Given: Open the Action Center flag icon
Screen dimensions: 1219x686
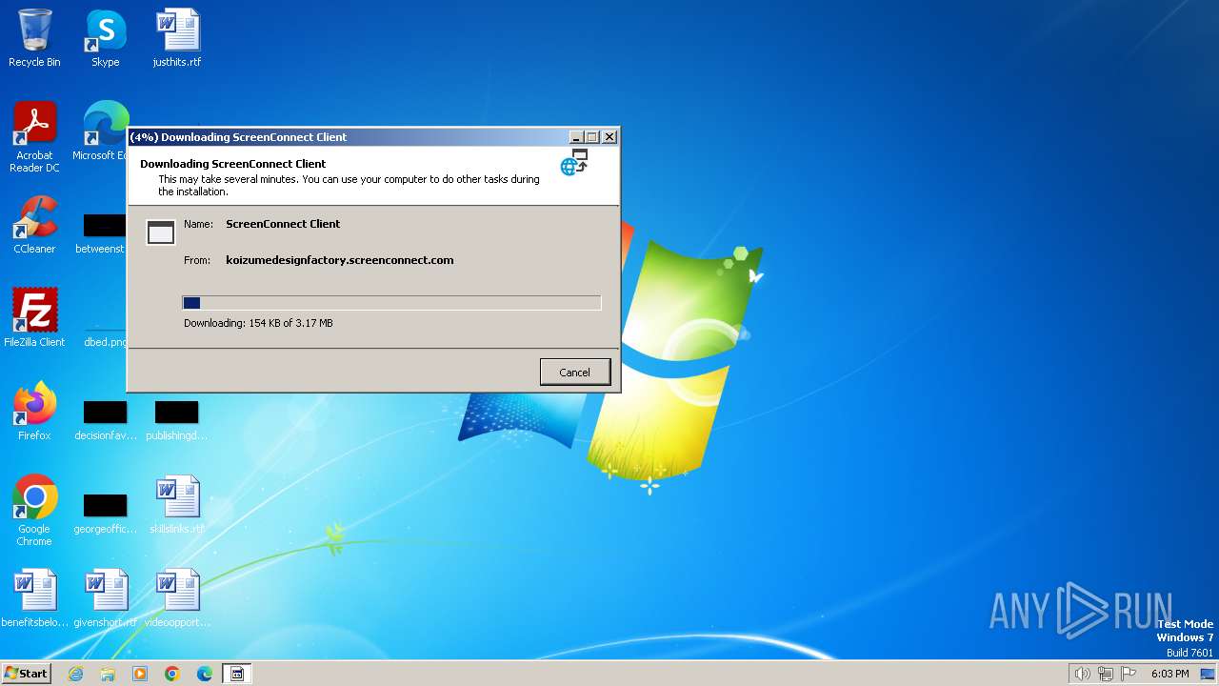Looking at the screenshot, I should pyautogui.click(x=1129, y=674).
